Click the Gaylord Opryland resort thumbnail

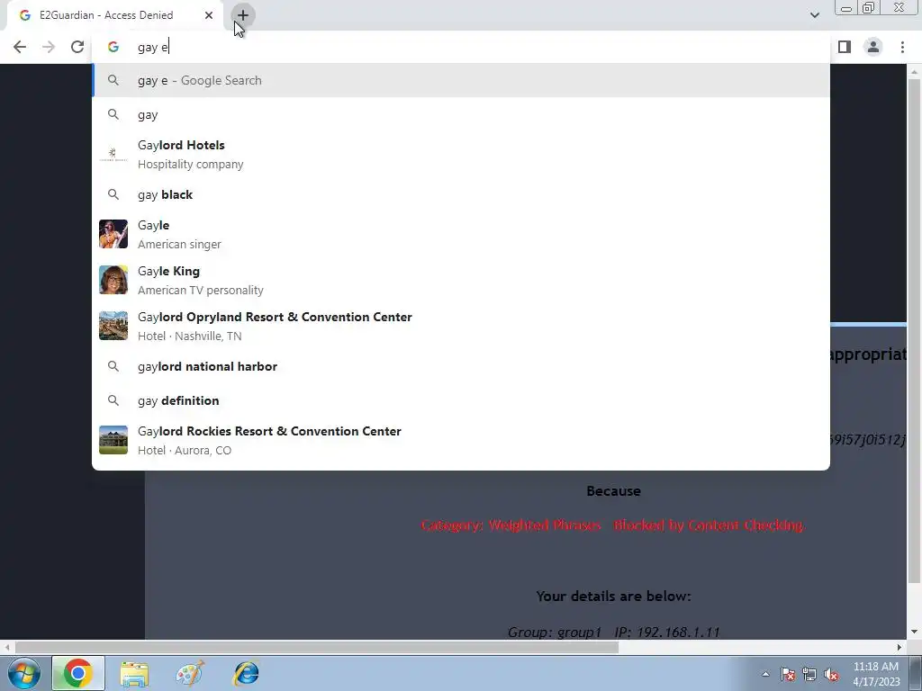pyautogui.click(x=113, y=326)
